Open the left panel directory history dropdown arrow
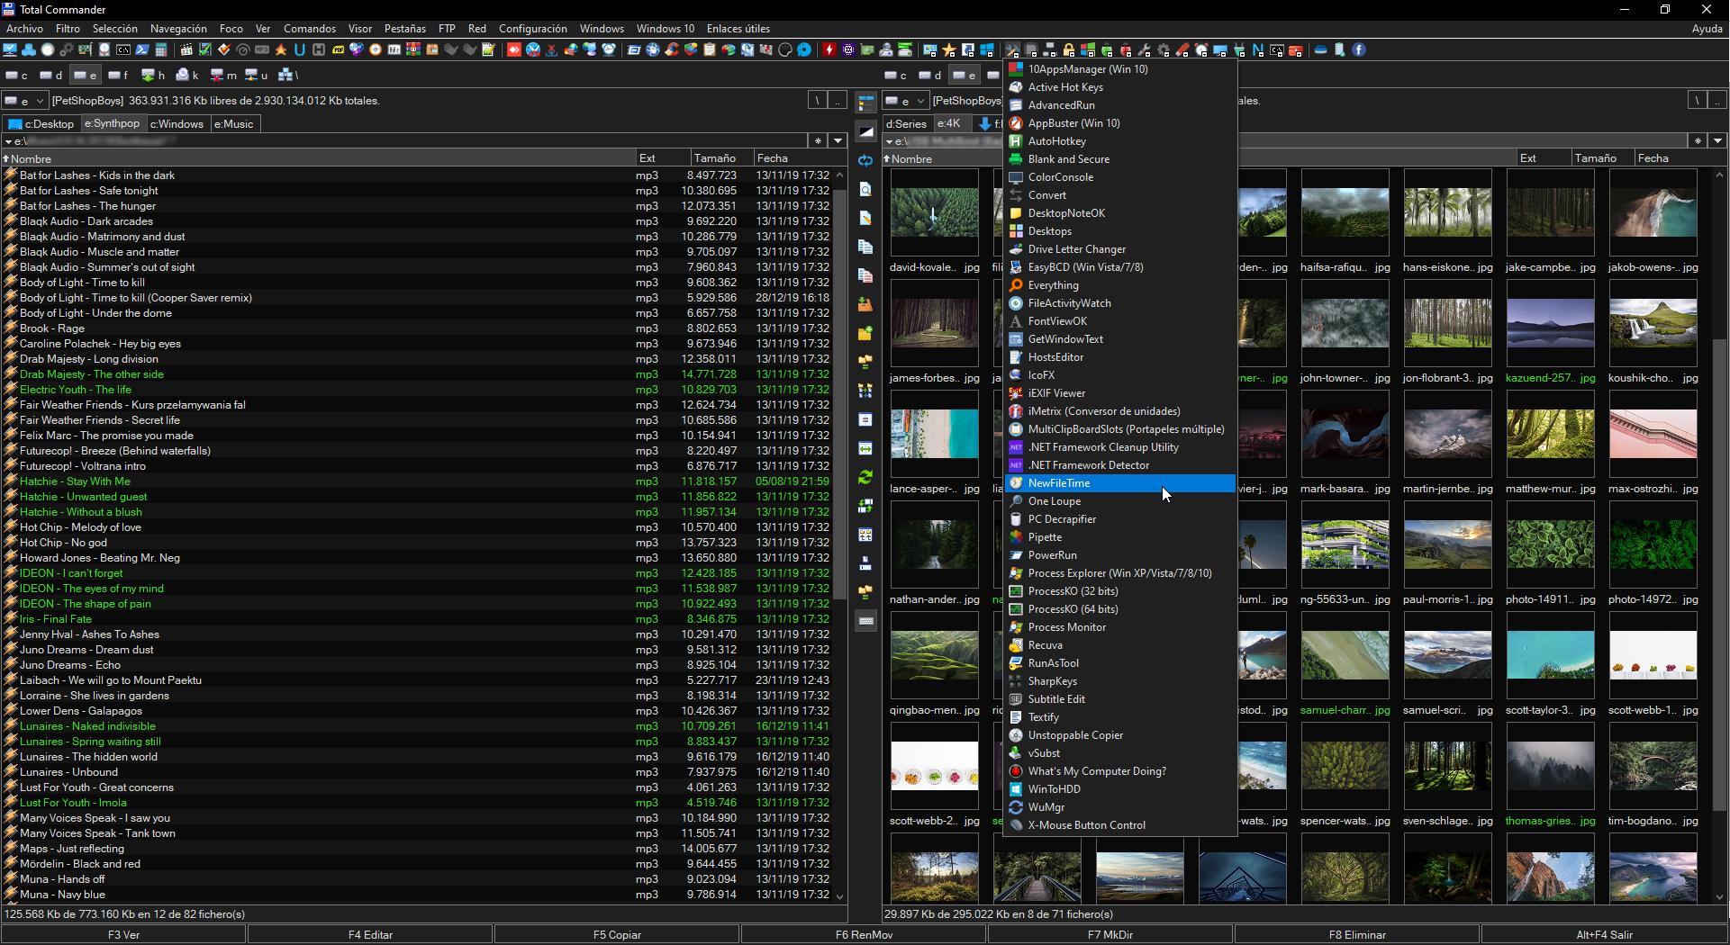Screen dimensions: 1730x945 pyautogui.click(x=838, y=141)
